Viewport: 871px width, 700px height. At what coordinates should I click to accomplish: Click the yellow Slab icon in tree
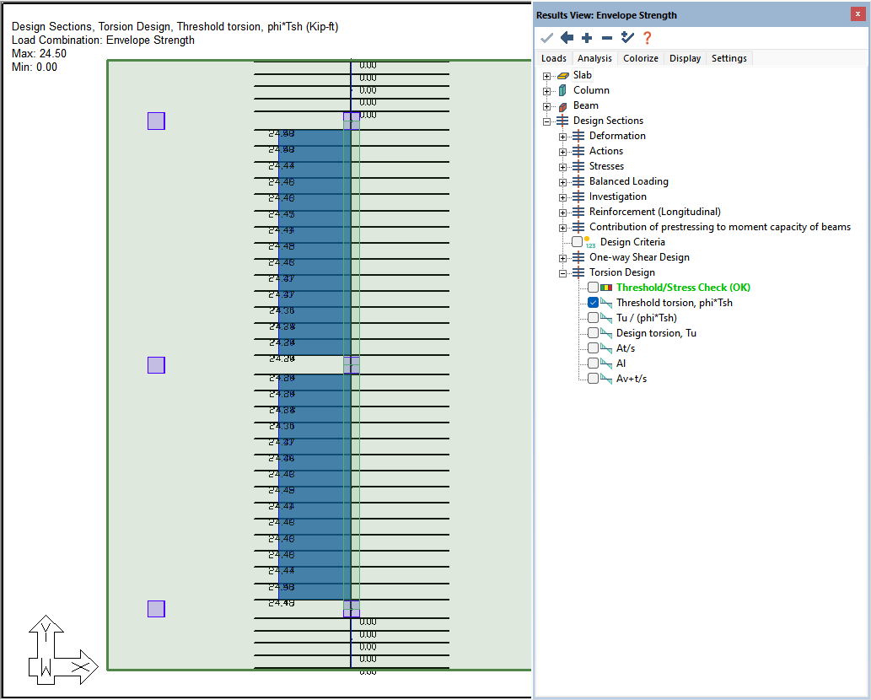click(x=562, y=75)
